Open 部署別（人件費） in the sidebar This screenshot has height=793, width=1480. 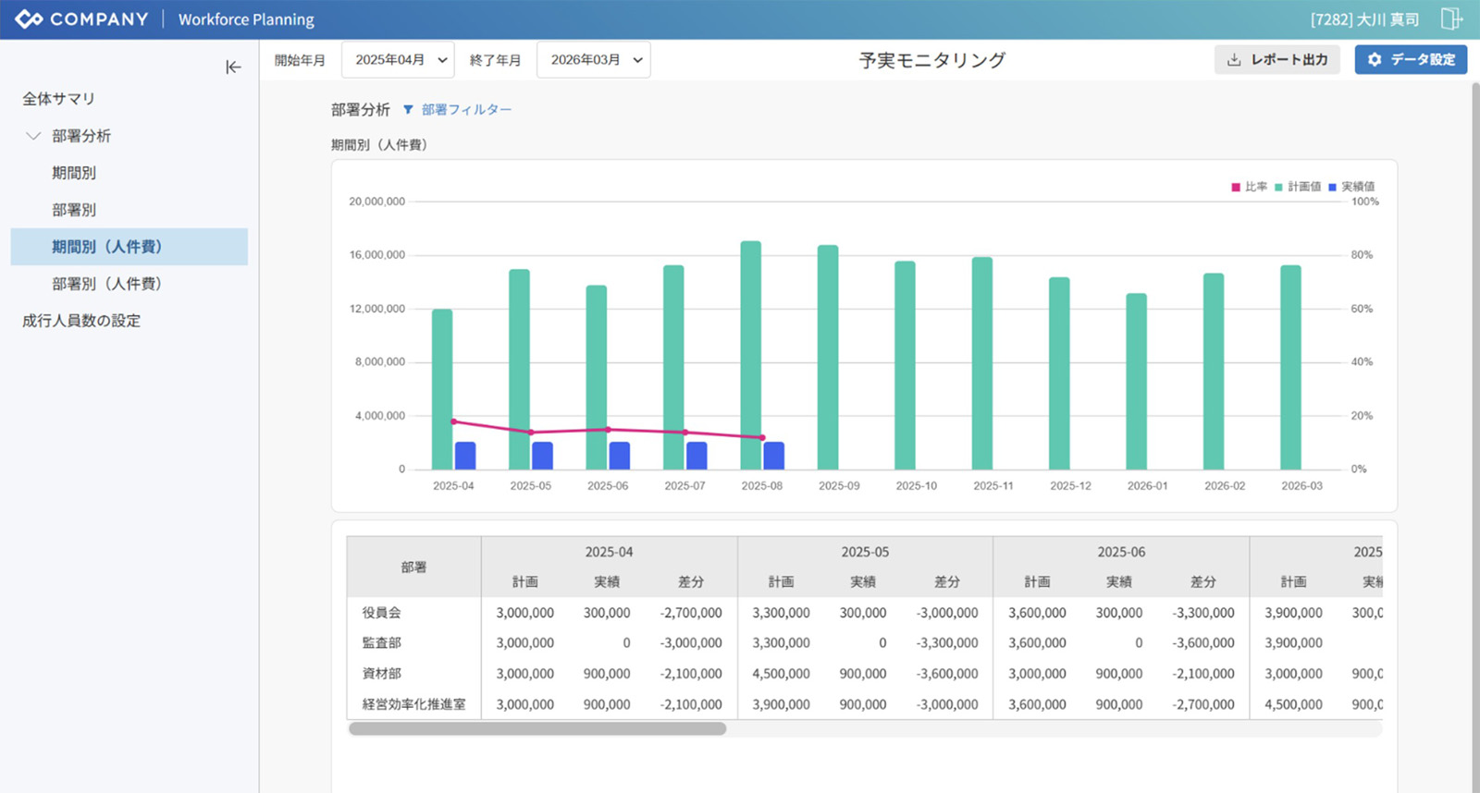[x=106, y=284]
